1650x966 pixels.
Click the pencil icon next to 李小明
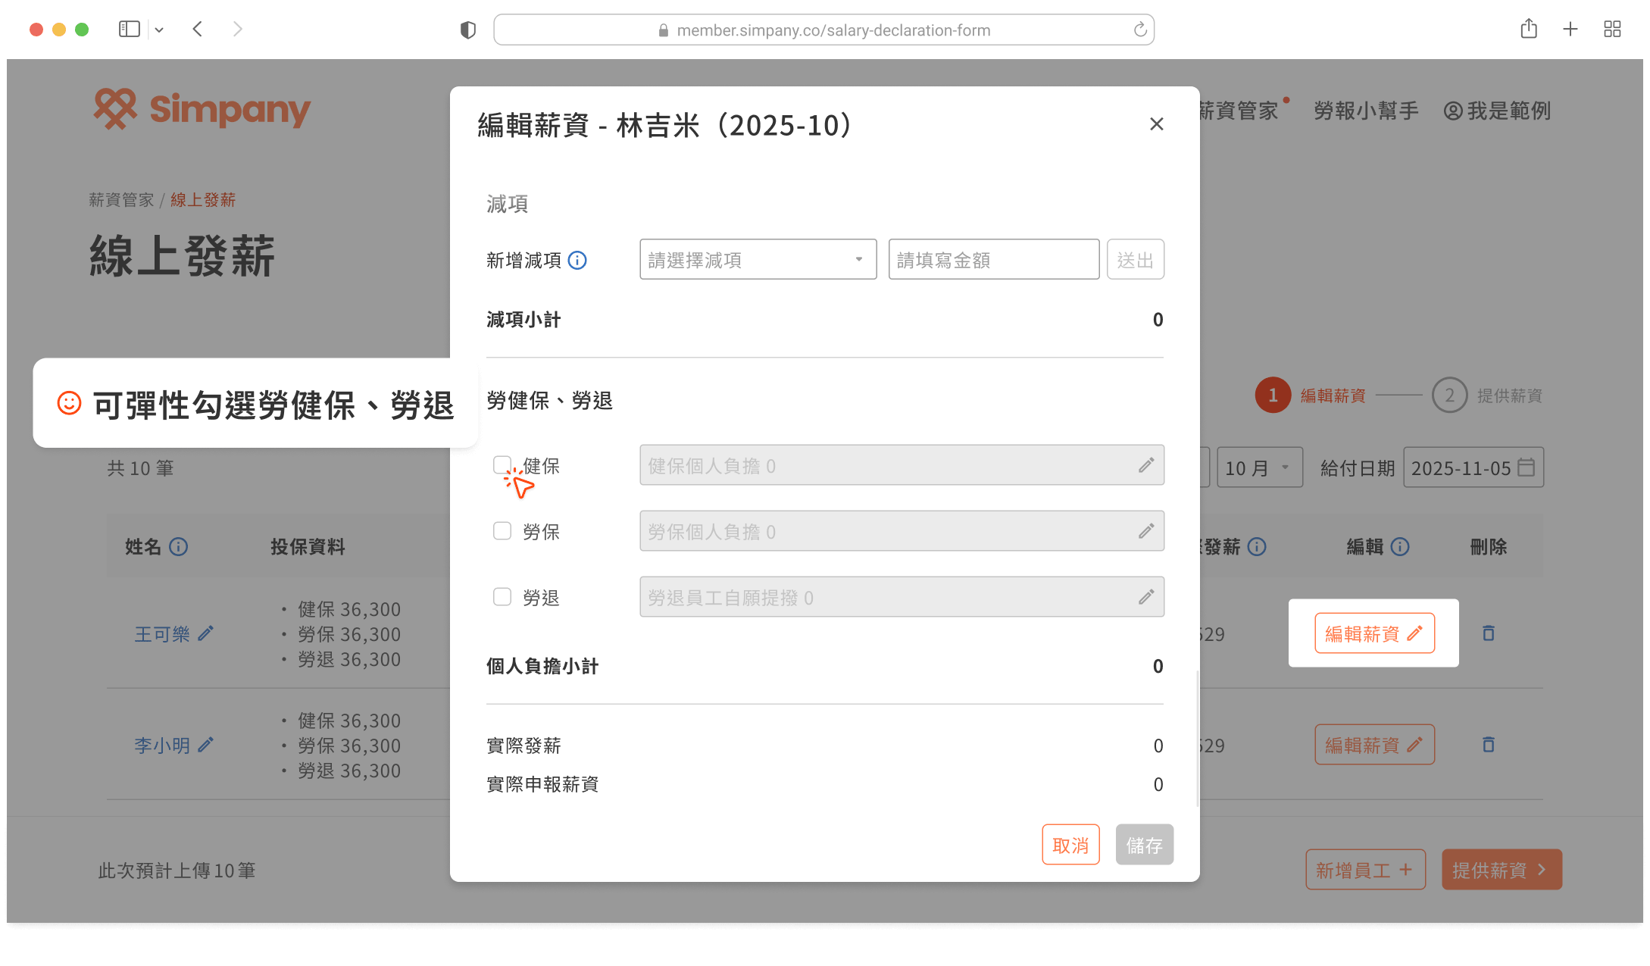coord(206,745)
